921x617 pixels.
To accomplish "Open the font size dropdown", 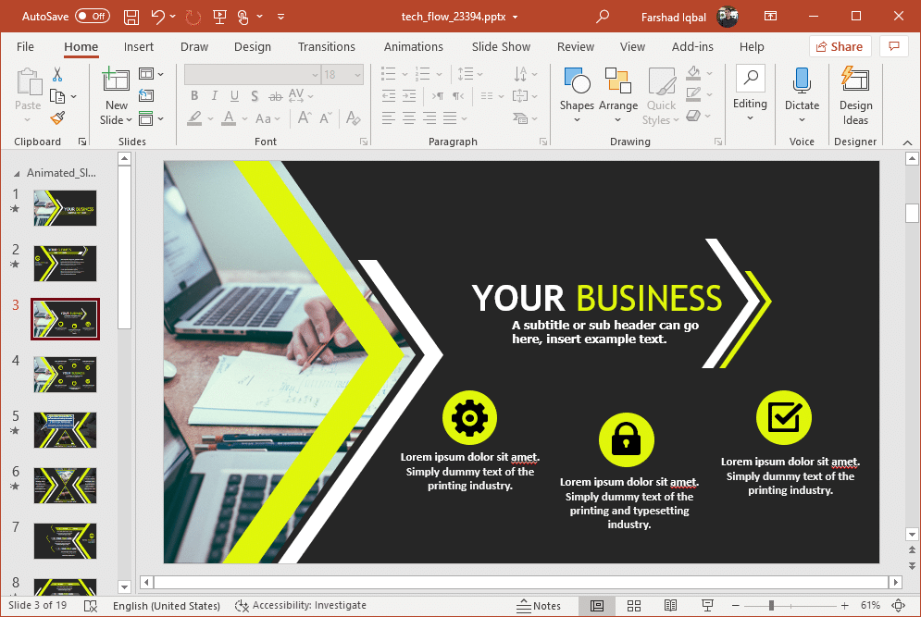I will pyautogui.click(x=357, y=75).
